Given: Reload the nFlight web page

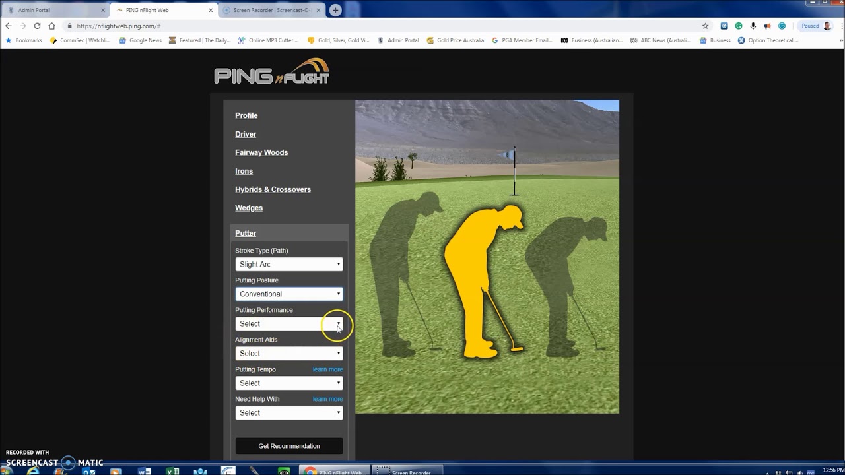Looking at the screenshot, I should pyautogui.click(x=37, y=26).
